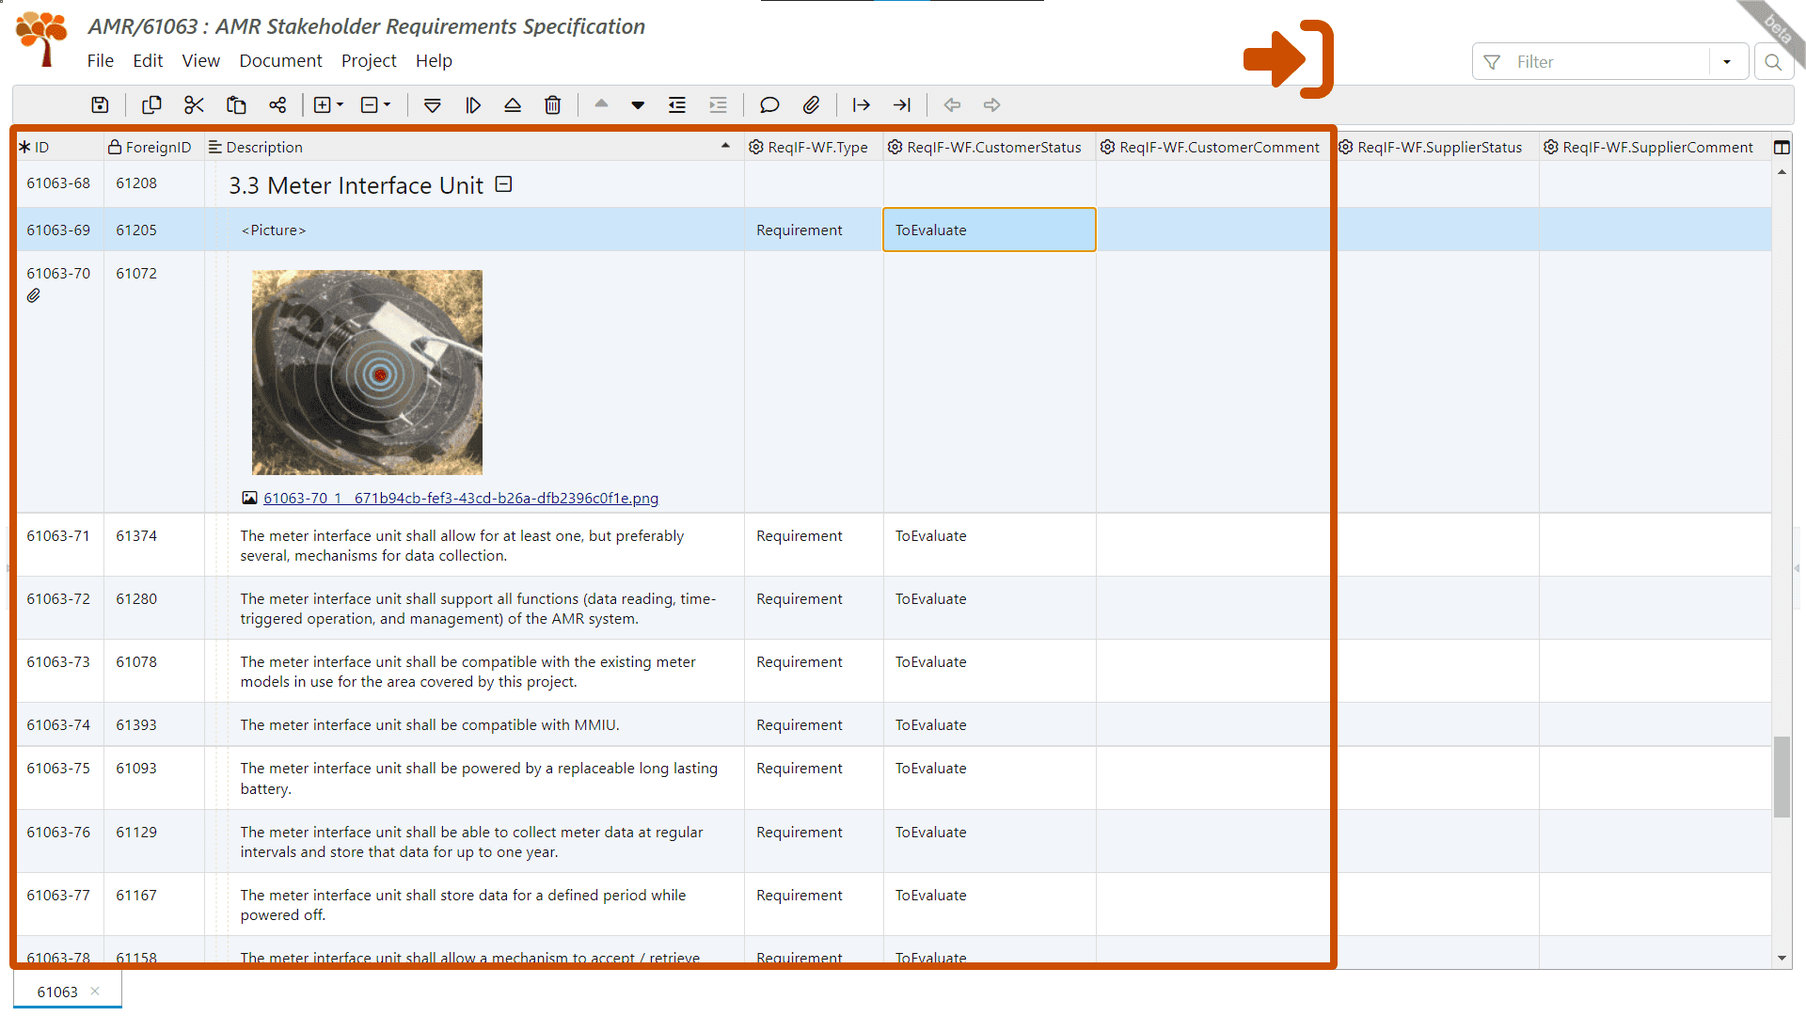
Task: Select the 61063 tab at bottom
Action: 57,992
